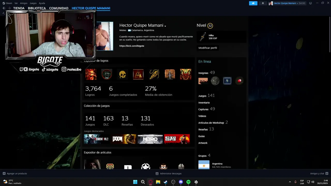
Task: Open the Steam menu
Action: coord(7,3)
